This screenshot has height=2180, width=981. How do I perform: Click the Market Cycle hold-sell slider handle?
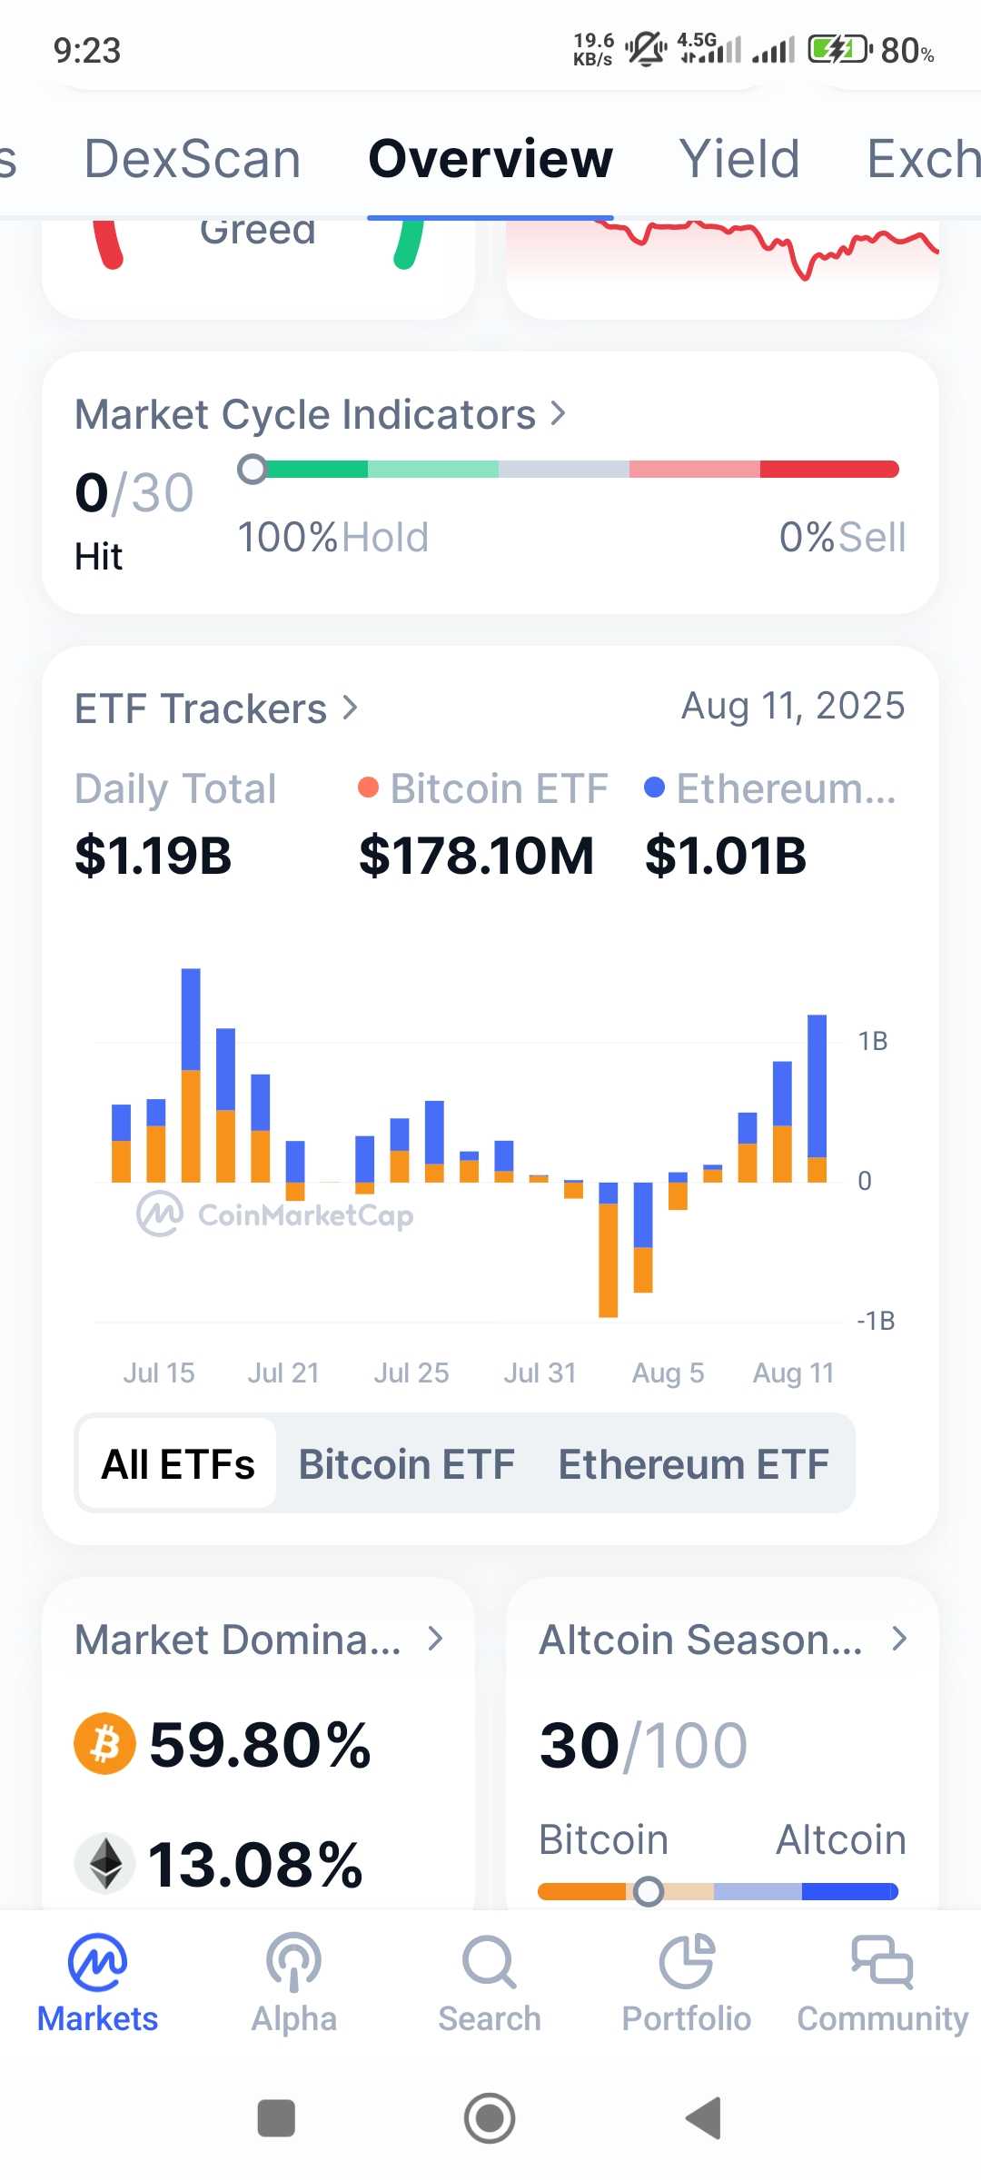[x=253, y=470]
